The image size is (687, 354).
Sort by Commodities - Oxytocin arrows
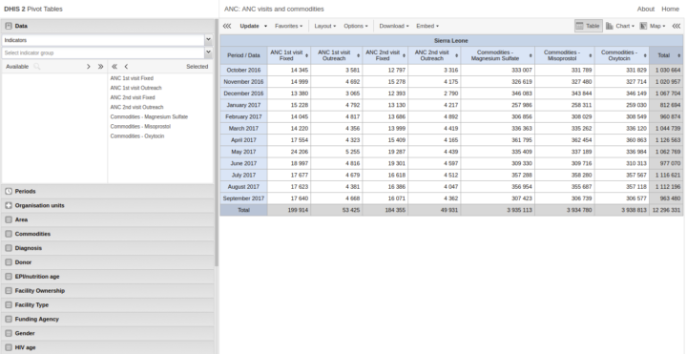645,55
